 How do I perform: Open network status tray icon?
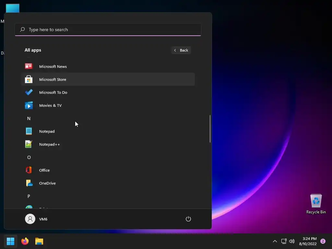pyautogui.click(x=284, y=241)
